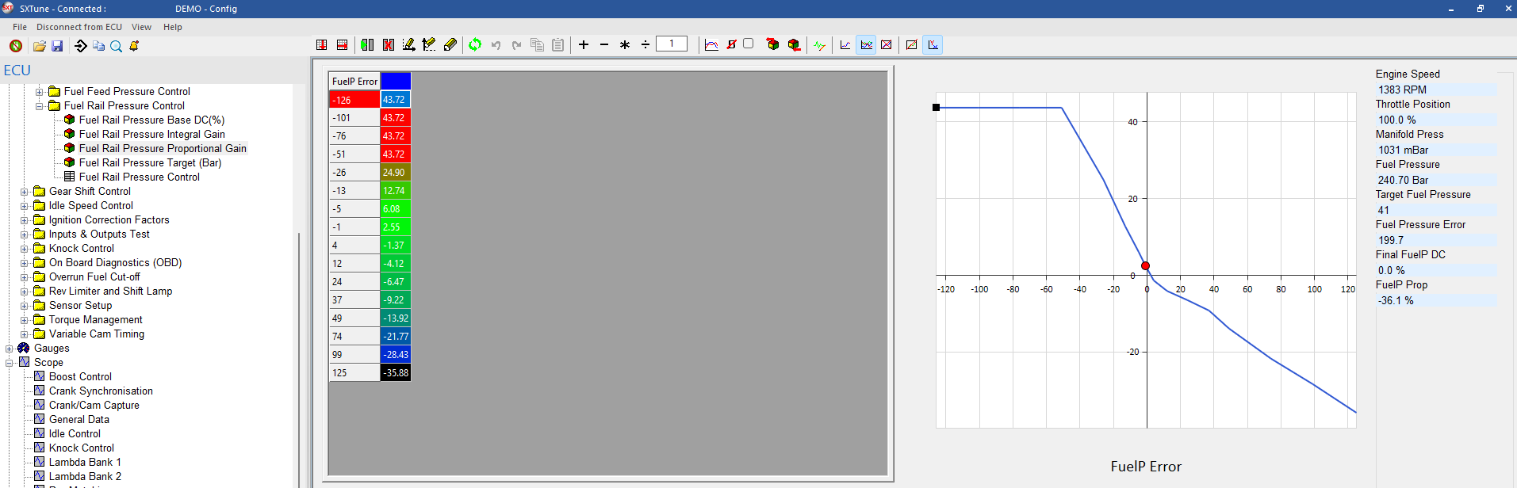This screenshot has width=1517, height=488.
Task: Collapse the Fuel Rail Pressure Control folder
Action: (x=39, y=106)
